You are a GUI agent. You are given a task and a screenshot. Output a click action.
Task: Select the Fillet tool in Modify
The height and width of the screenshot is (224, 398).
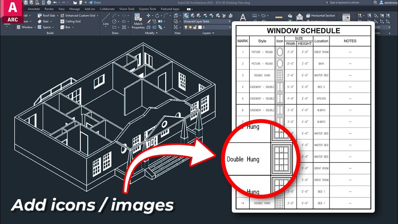pos(166,16)
